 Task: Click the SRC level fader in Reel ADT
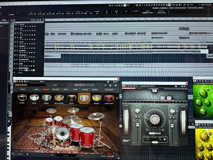[138, 125]
